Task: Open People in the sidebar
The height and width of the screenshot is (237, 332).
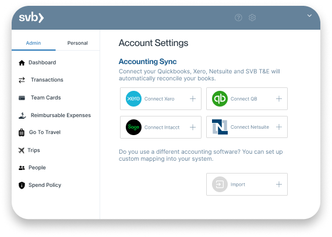Action: point(37,168)
